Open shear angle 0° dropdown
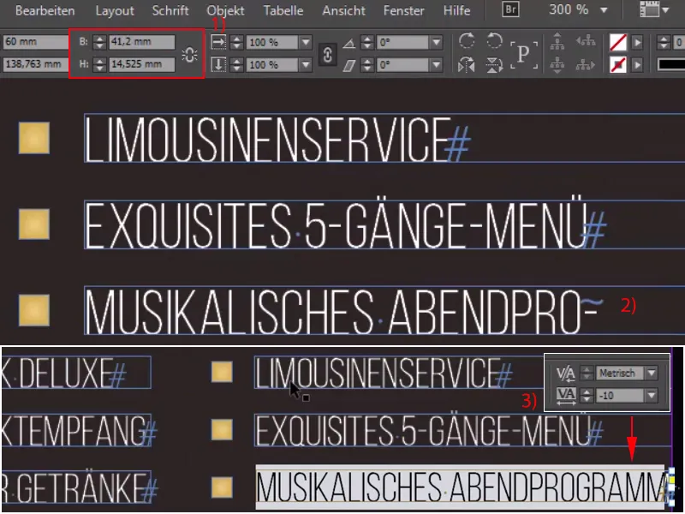 (x=436, y=65)
